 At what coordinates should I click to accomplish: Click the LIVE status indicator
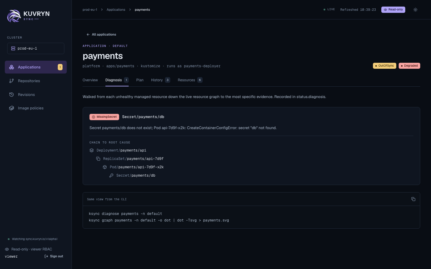pos(329,10)
